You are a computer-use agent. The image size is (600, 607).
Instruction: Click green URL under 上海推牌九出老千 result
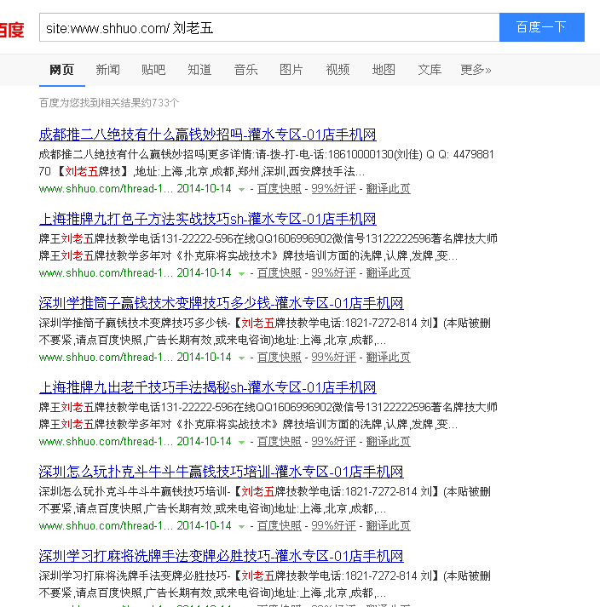click(106, 441)
